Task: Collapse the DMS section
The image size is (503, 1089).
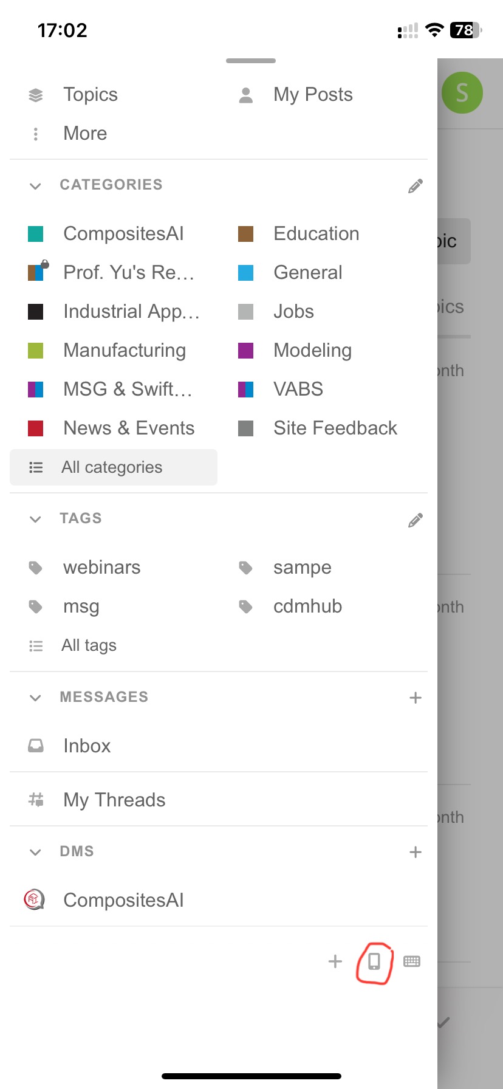Action: pos(35,852)
